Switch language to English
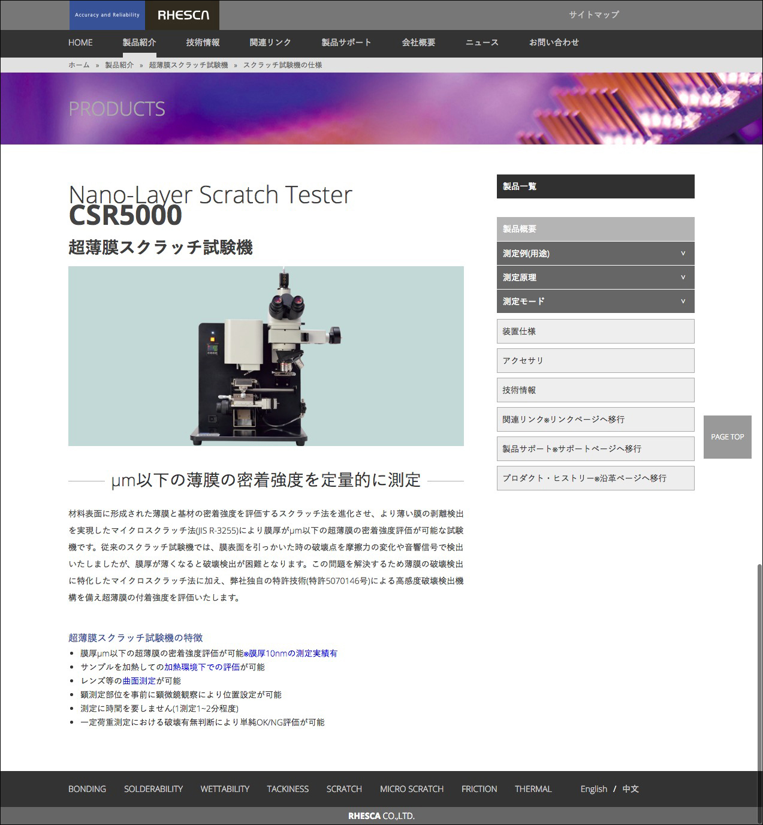Viewport: 763px width, 825px height. (x=593, y=789)
